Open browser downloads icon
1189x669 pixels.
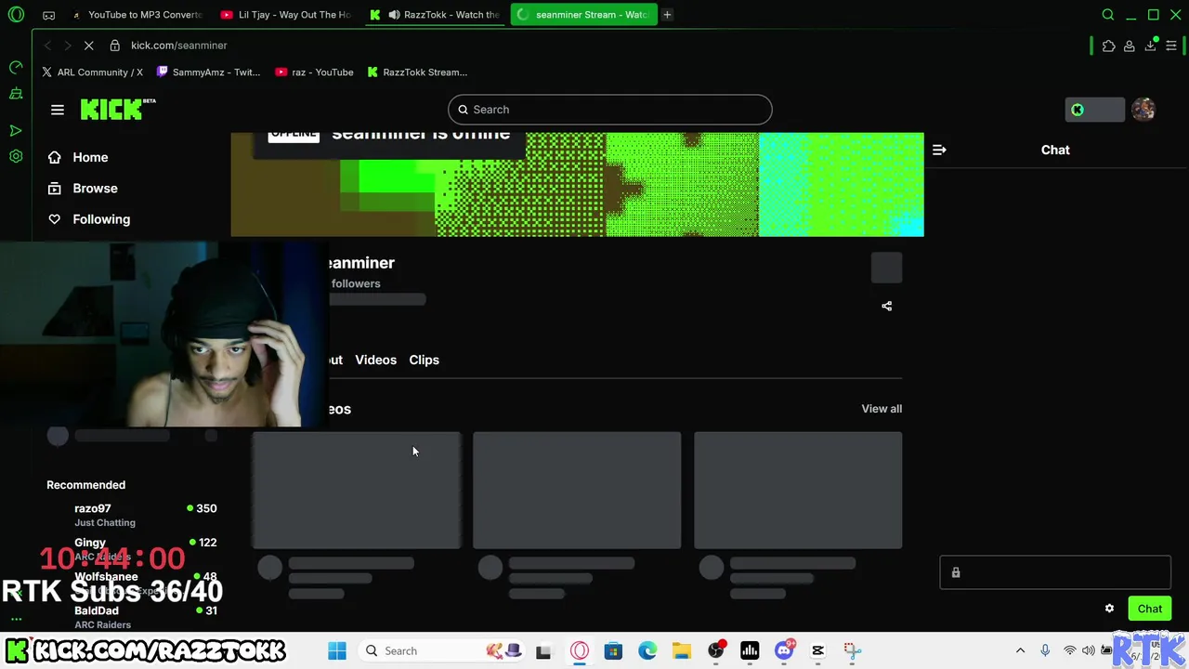(x=1150, y=46)
